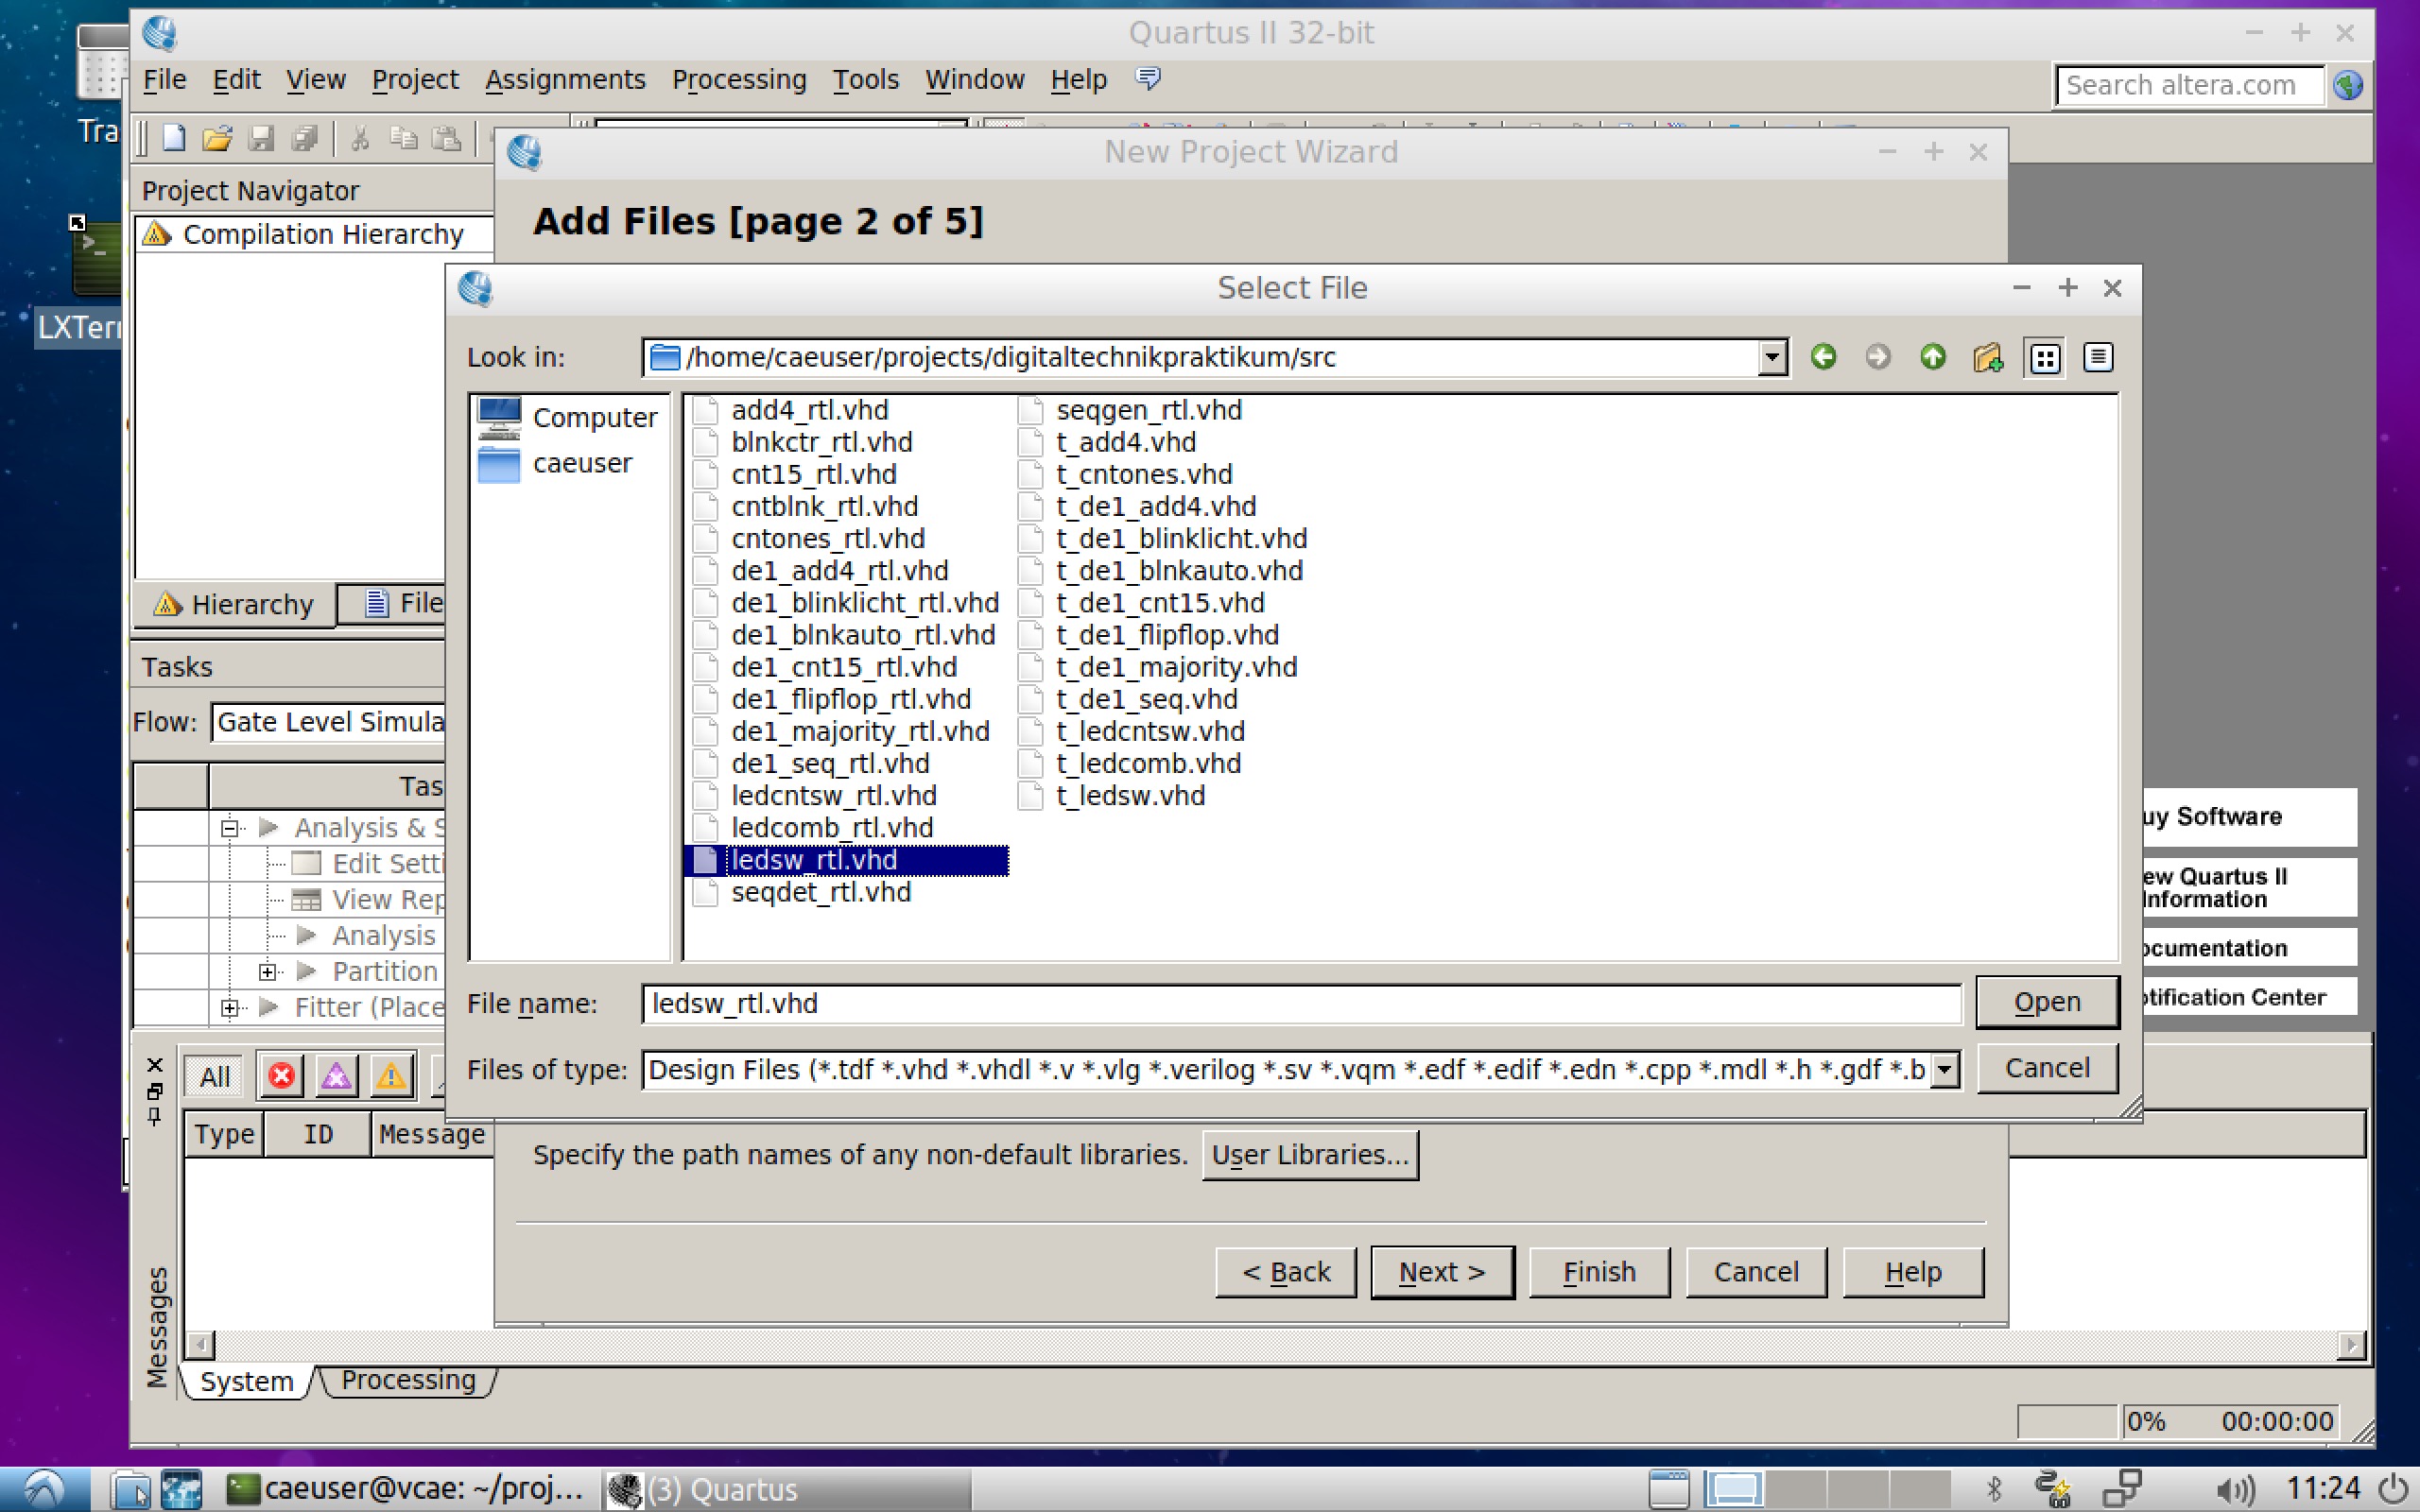
Task: Filter messages by warning icon
Action: (x=391, y=1076)
